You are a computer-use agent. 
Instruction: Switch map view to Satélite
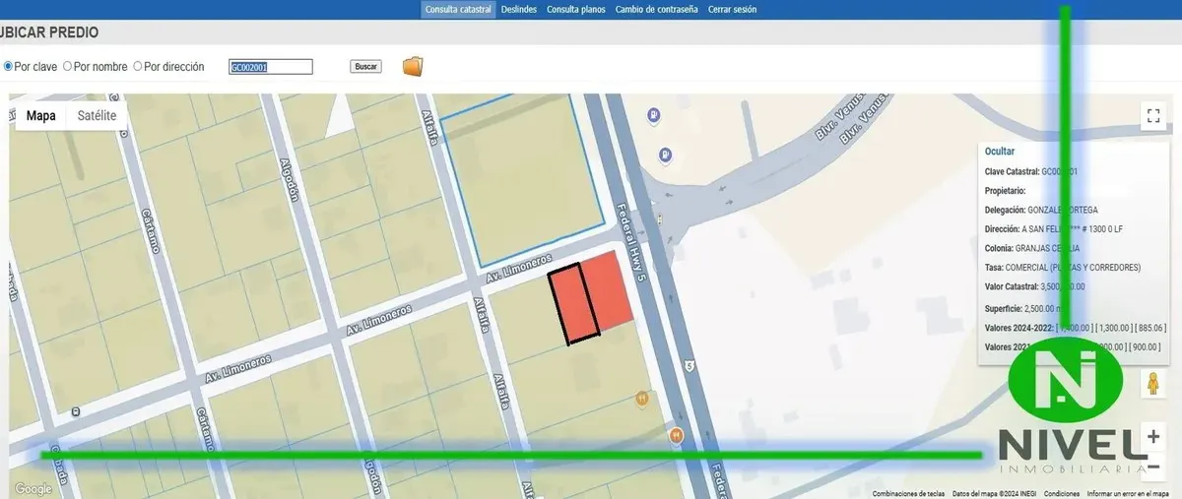click(x=97, y=116)
